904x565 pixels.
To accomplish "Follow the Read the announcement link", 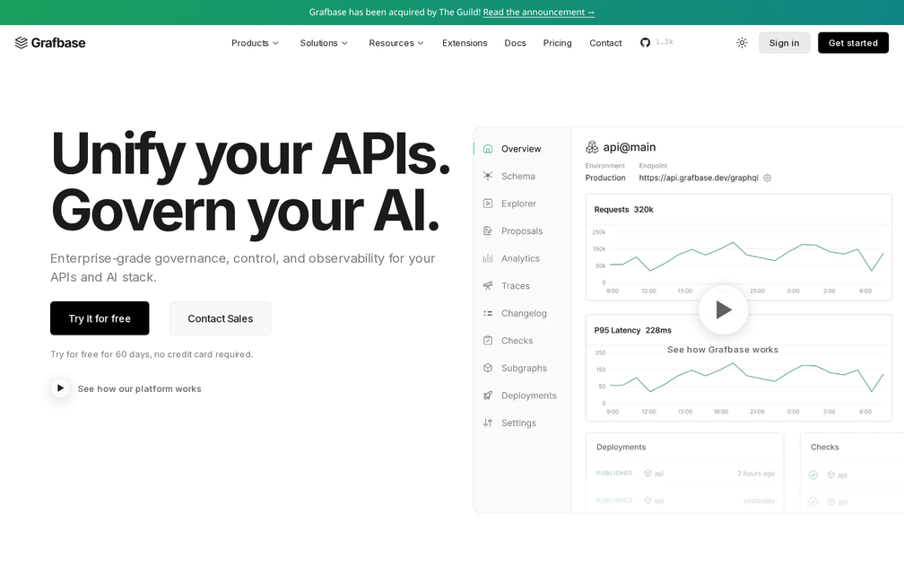I will coord(539,13).
